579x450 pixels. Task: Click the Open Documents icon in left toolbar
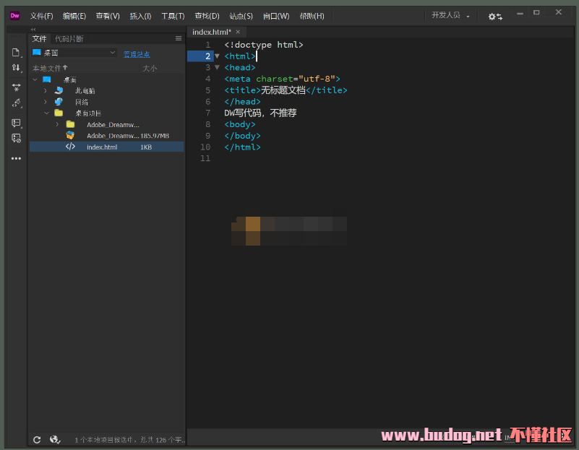click(x=16, y=52)
